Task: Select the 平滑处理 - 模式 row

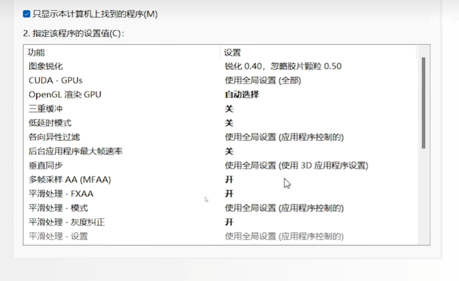Action: point(58,208)
